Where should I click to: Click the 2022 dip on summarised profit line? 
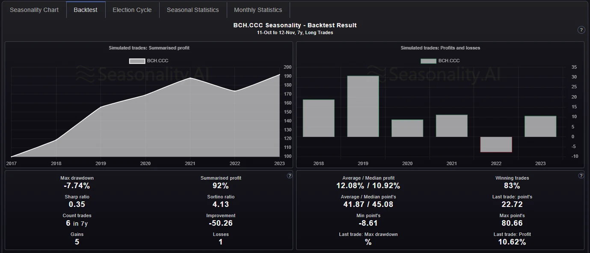coord(235,91)
